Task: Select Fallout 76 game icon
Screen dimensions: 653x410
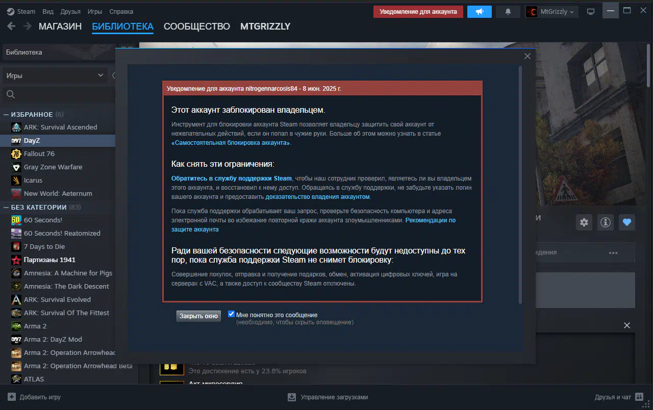Action: tap(16, 153)
